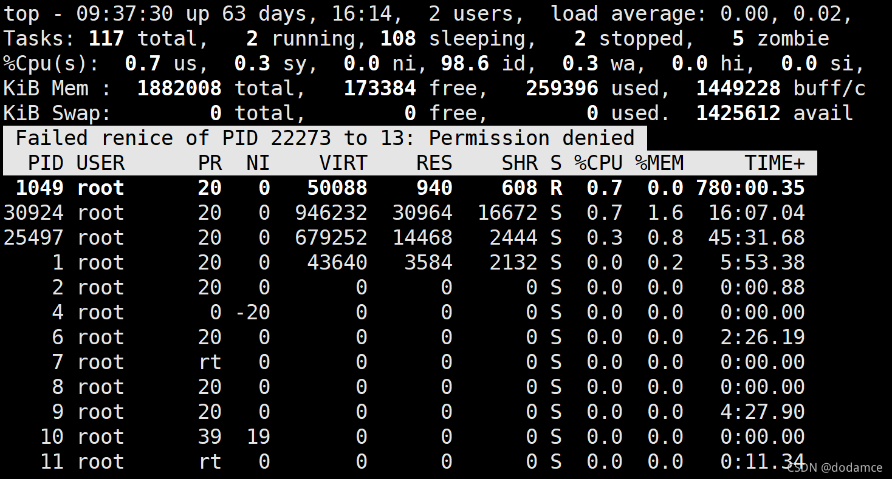The height and width of the screenshot is (479, 892).
Task: Click the '%Cpu(s):' label
Action: (52, 64)
